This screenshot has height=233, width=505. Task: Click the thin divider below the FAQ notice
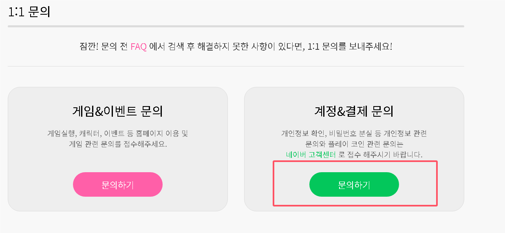click(x=236, y=66)
